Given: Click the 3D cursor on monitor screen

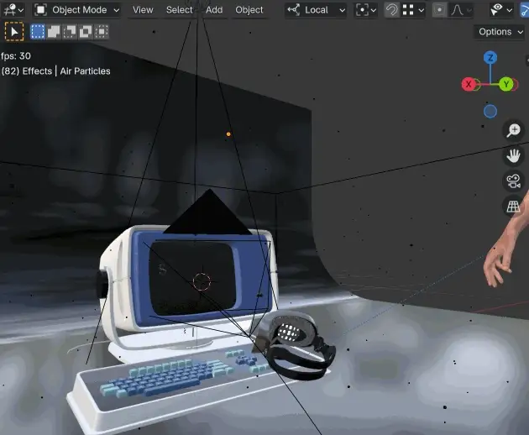Looking at the screenshot, I should click(202, 281).
